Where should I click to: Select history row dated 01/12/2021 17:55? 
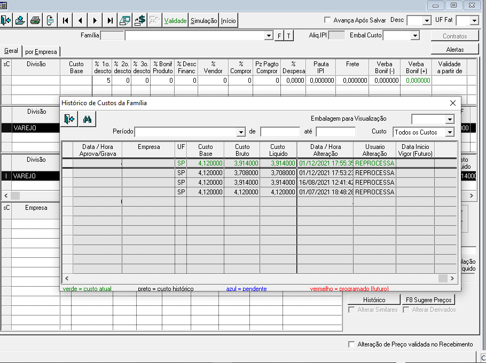click(260, 163)
